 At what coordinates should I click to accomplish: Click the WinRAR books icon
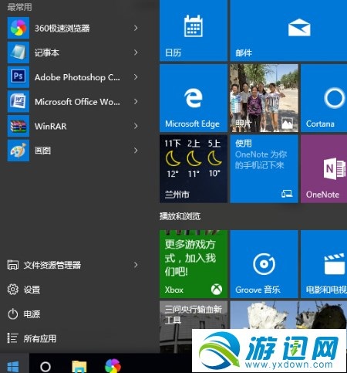[19, 126]
